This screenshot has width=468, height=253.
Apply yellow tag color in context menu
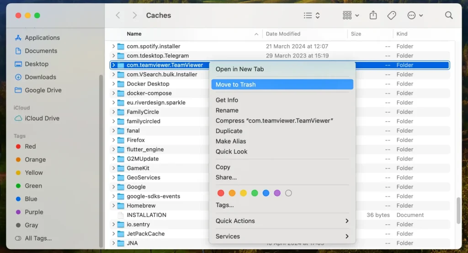tap(243, 193)
